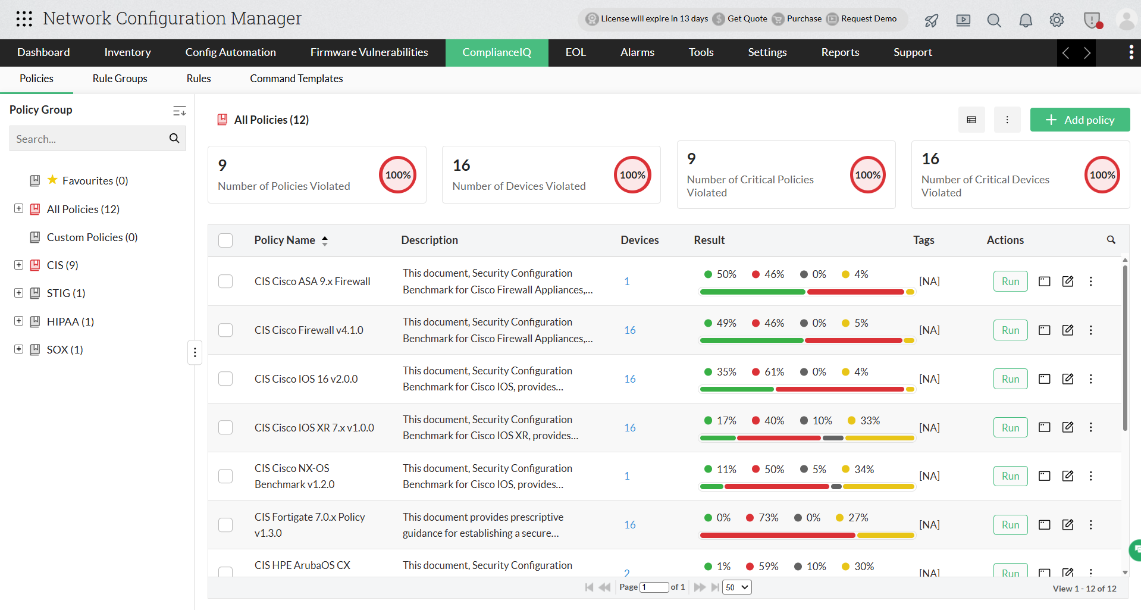The image size is (1141, 610).
Task: Open the Firmware Vulnerabilities menu
Action: pos(369,52)
